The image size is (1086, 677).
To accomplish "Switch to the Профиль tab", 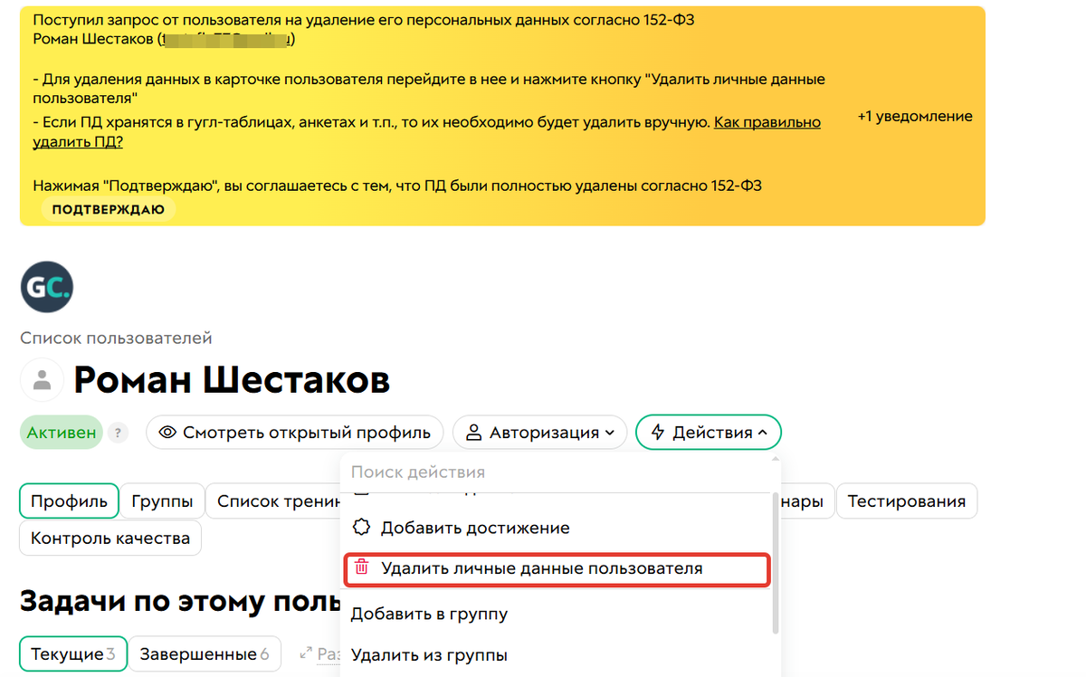I will pos(69,501).
